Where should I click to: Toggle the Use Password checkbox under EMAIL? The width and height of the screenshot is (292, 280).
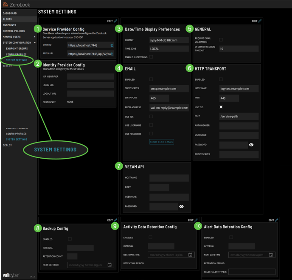tap(151, 134)
